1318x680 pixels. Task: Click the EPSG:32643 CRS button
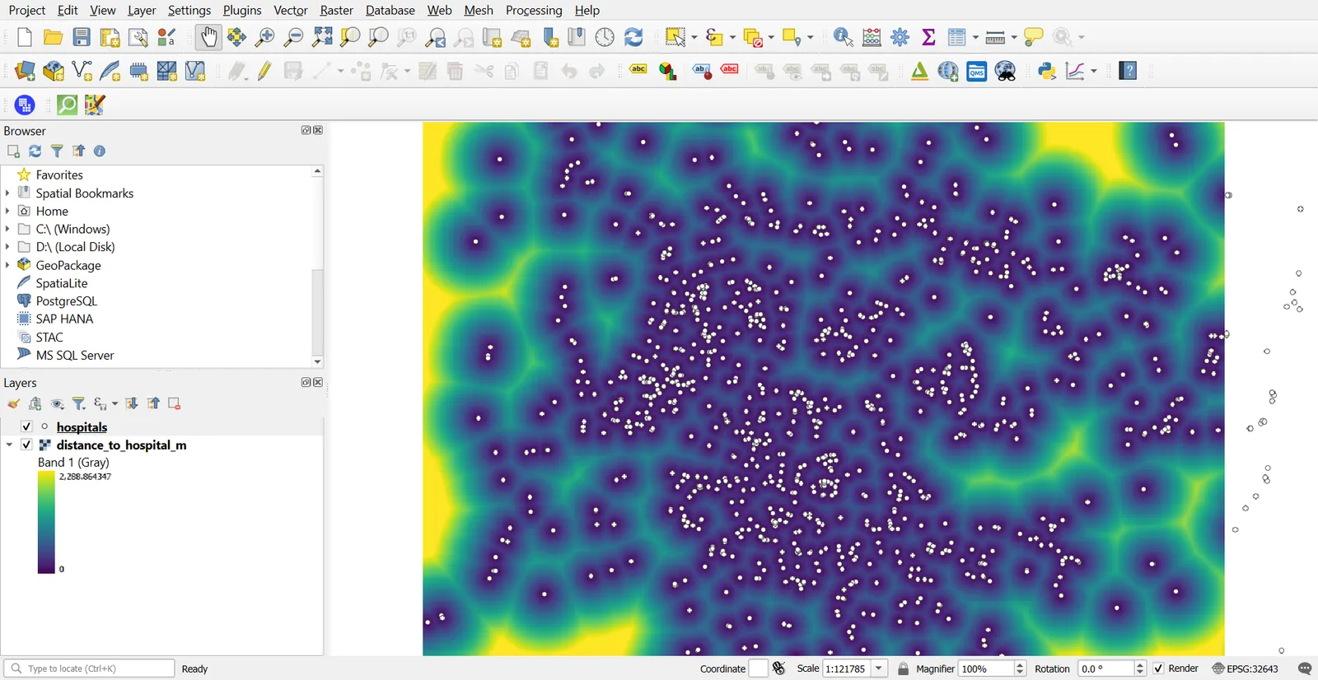pos(1246,668)
